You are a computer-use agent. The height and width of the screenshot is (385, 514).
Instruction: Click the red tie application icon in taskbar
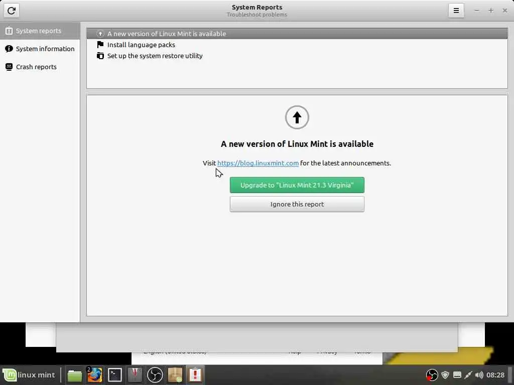point(135,375)
